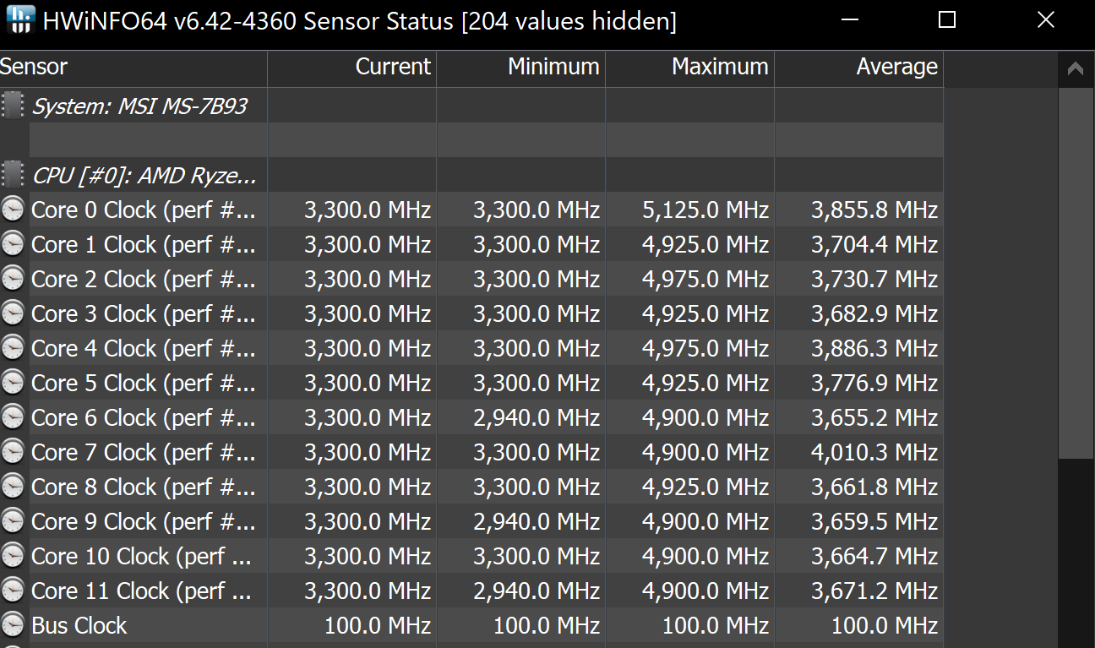Click Core 2 maximum value 4,975.0 MHz
Viewport: 1095px width, 648px height.
(705, 279)
